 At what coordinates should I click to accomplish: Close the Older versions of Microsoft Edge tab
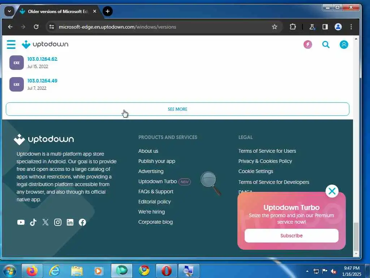(95, 11)
